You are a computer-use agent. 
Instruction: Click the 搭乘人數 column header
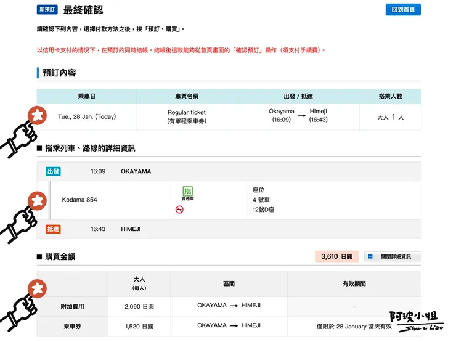coord(390,96)
